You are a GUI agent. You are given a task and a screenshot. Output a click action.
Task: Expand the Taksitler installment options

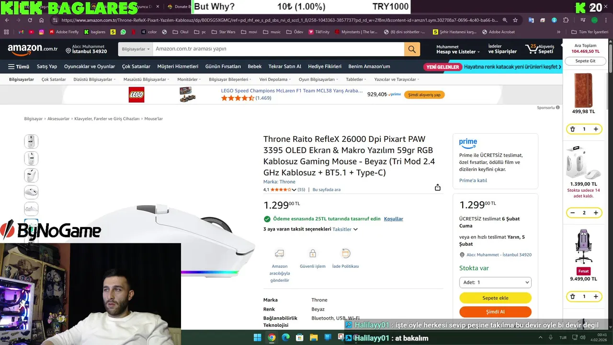tap(345, 230)
